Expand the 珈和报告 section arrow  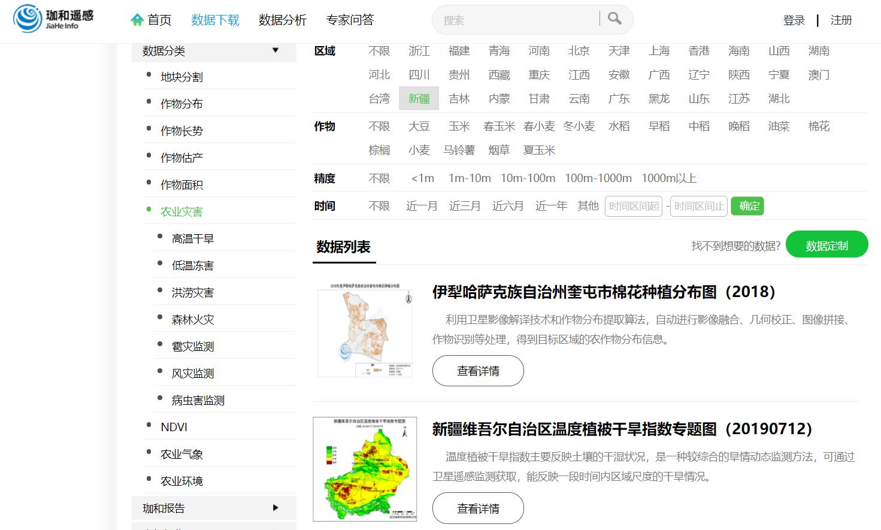275,508
